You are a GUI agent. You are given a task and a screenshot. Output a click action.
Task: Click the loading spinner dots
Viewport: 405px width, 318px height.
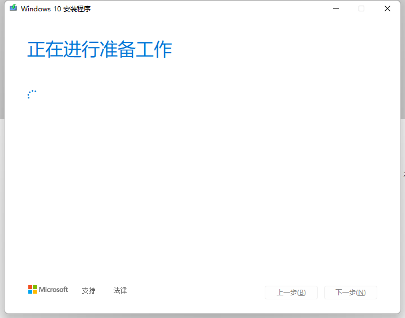32,94
